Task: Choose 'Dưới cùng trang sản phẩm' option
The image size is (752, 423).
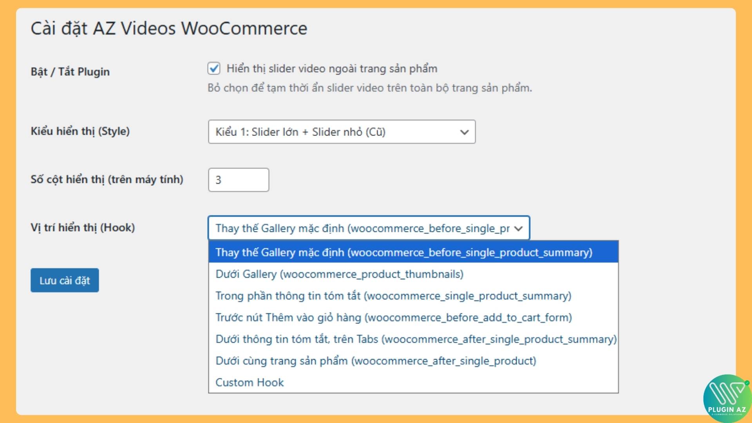Action: tap(376, 361)
